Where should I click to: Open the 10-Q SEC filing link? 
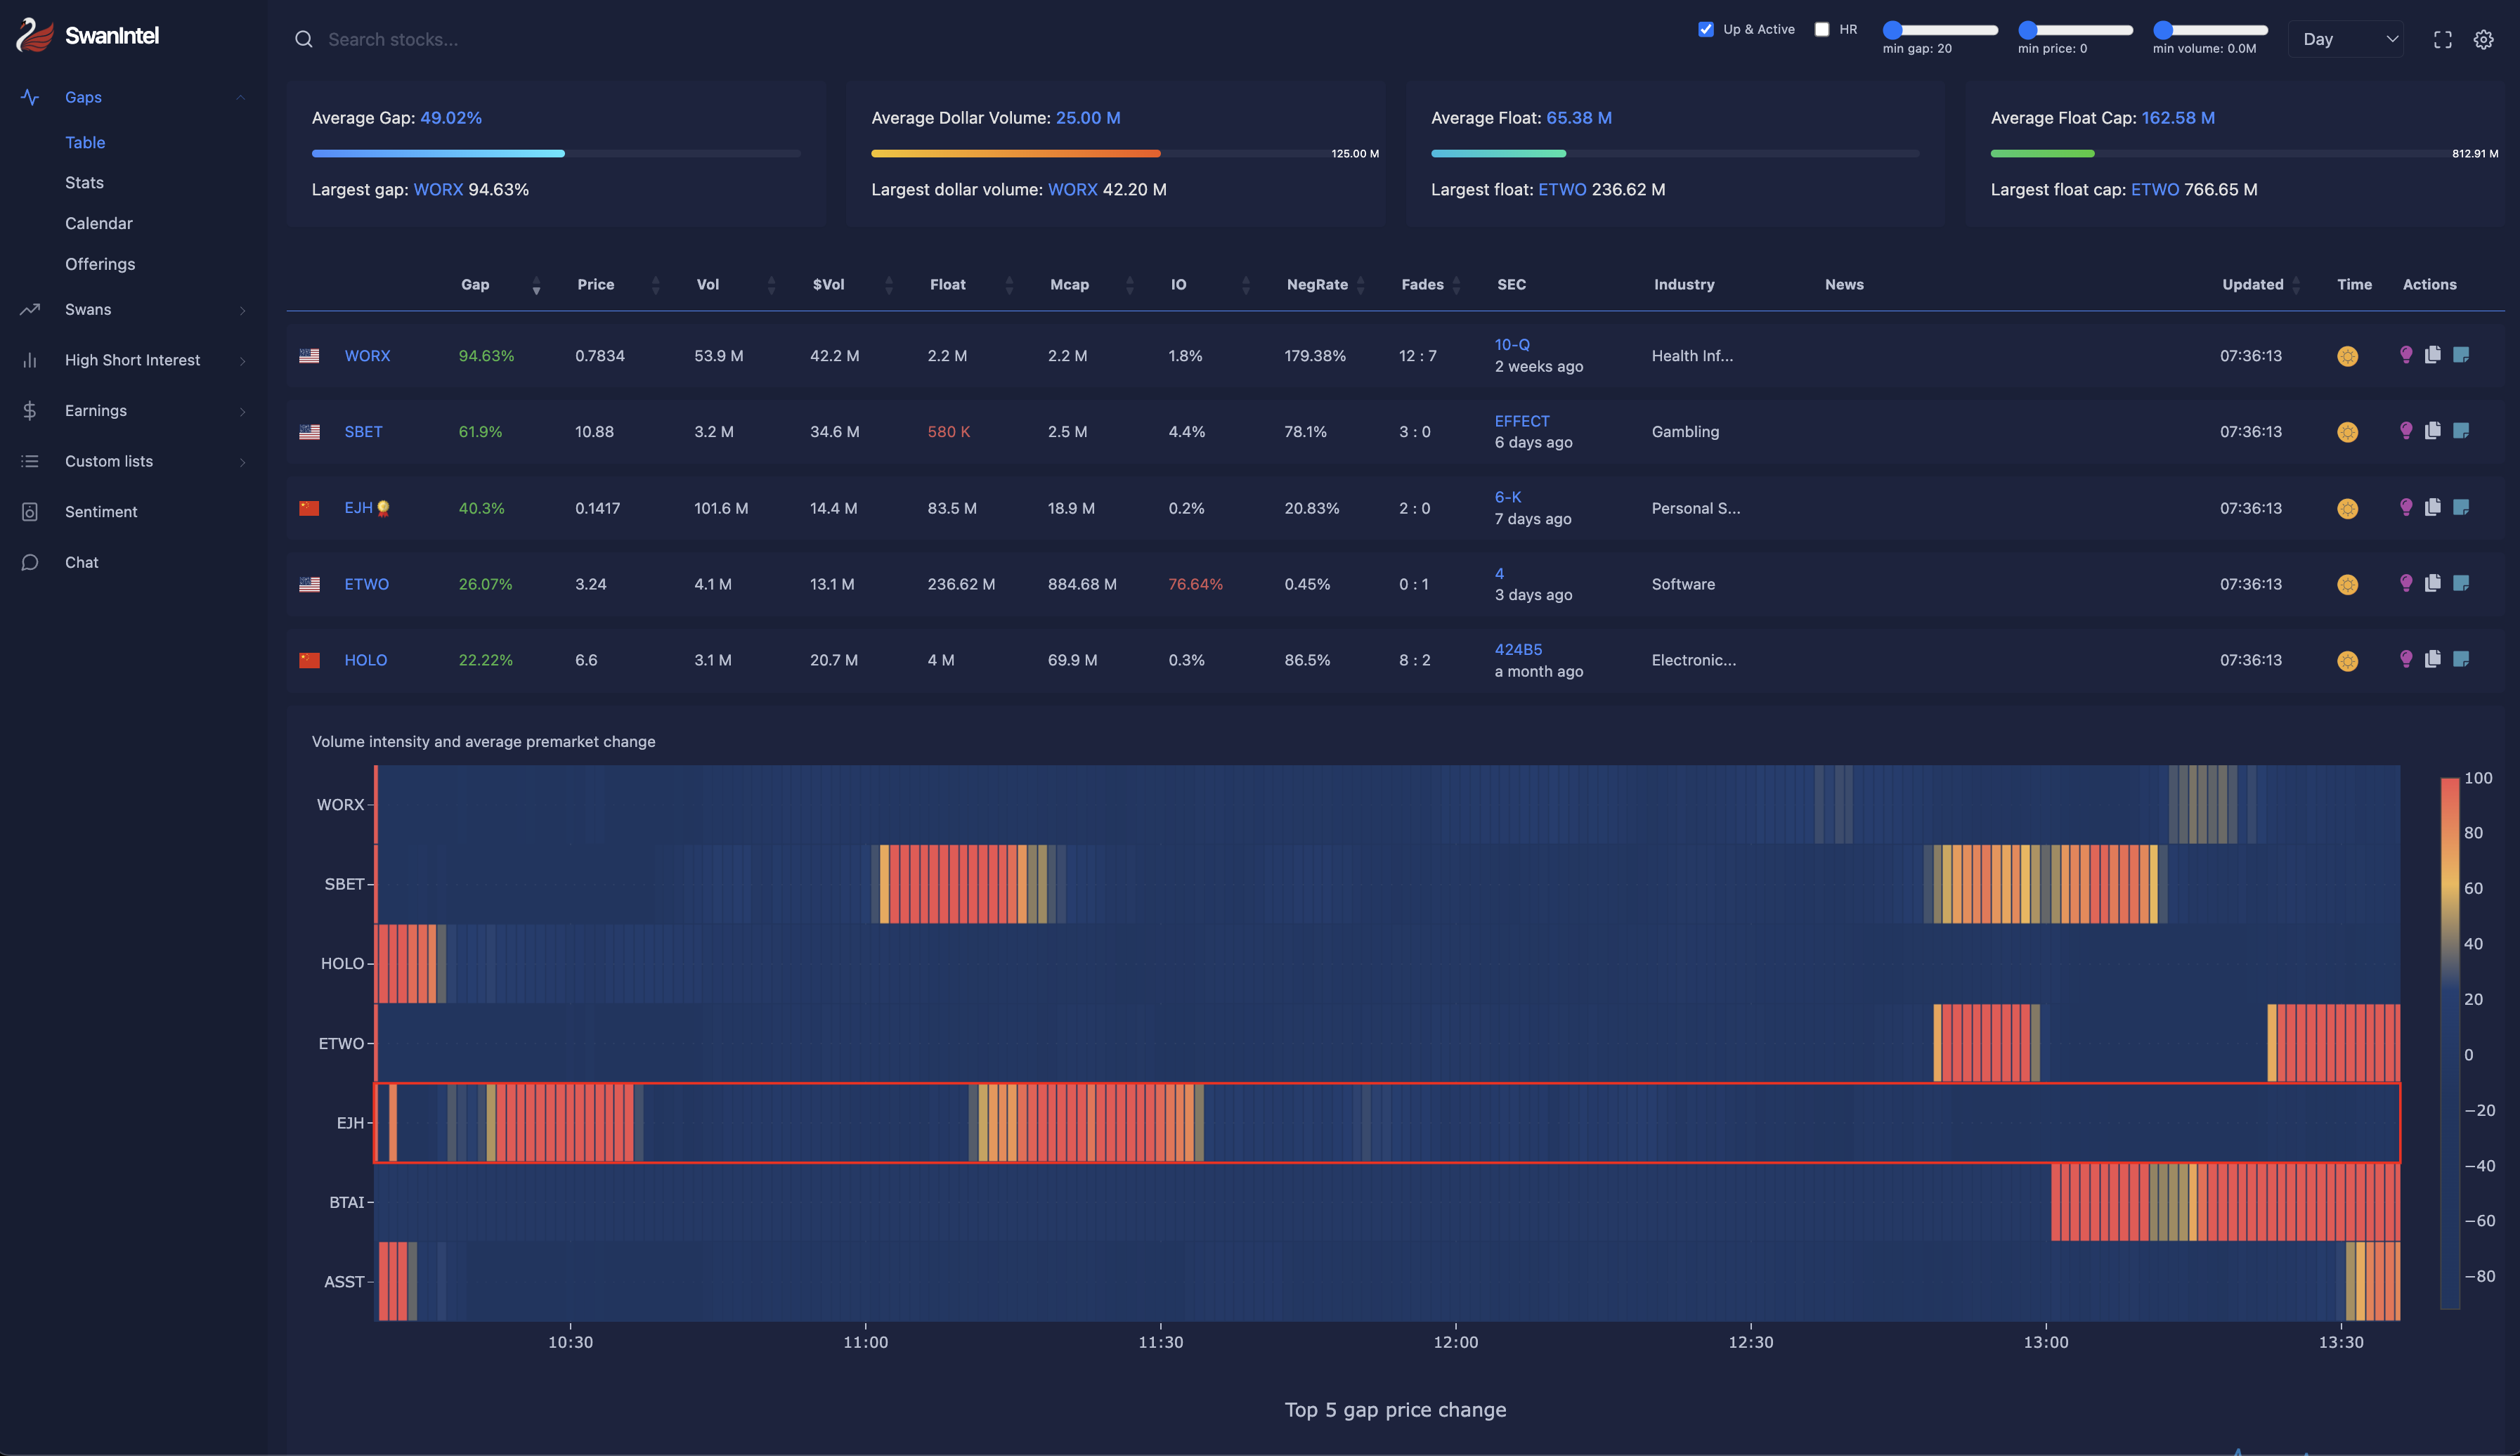pos(1512,344)
